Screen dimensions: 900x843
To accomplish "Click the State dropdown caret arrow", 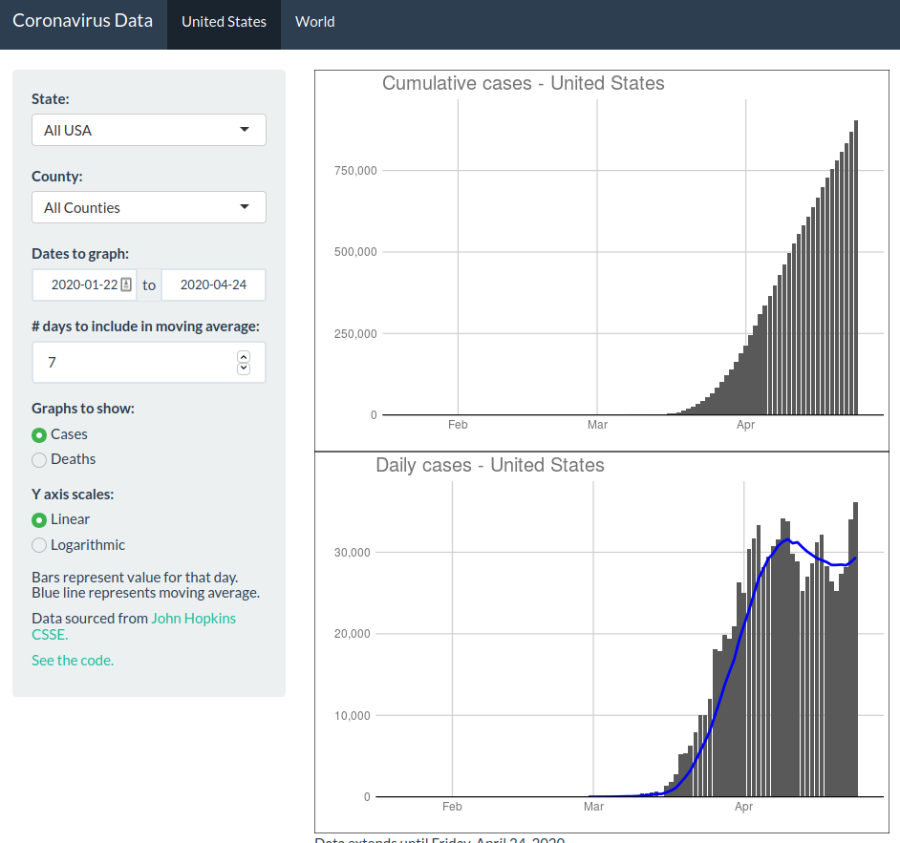I will pyautogui.click(x=245, y=130).
